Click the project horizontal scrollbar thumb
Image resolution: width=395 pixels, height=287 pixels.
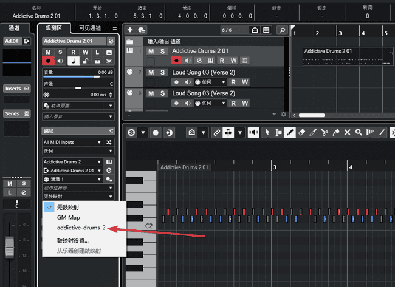click(x=312, y=115)
